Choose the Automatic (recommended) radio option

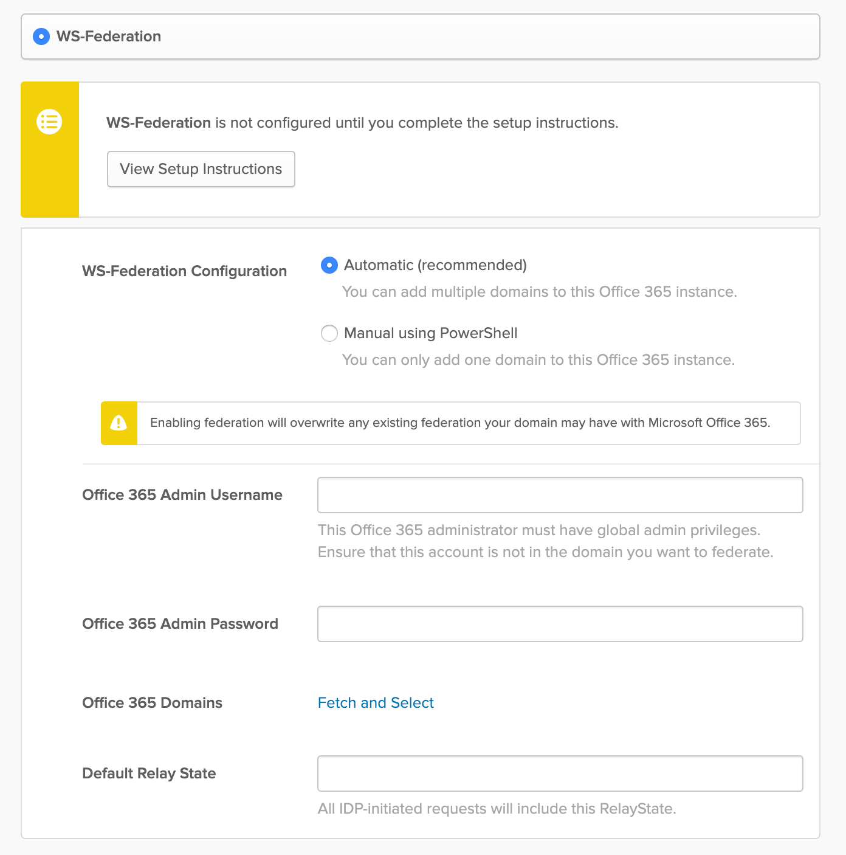click(x=329, y=265)
